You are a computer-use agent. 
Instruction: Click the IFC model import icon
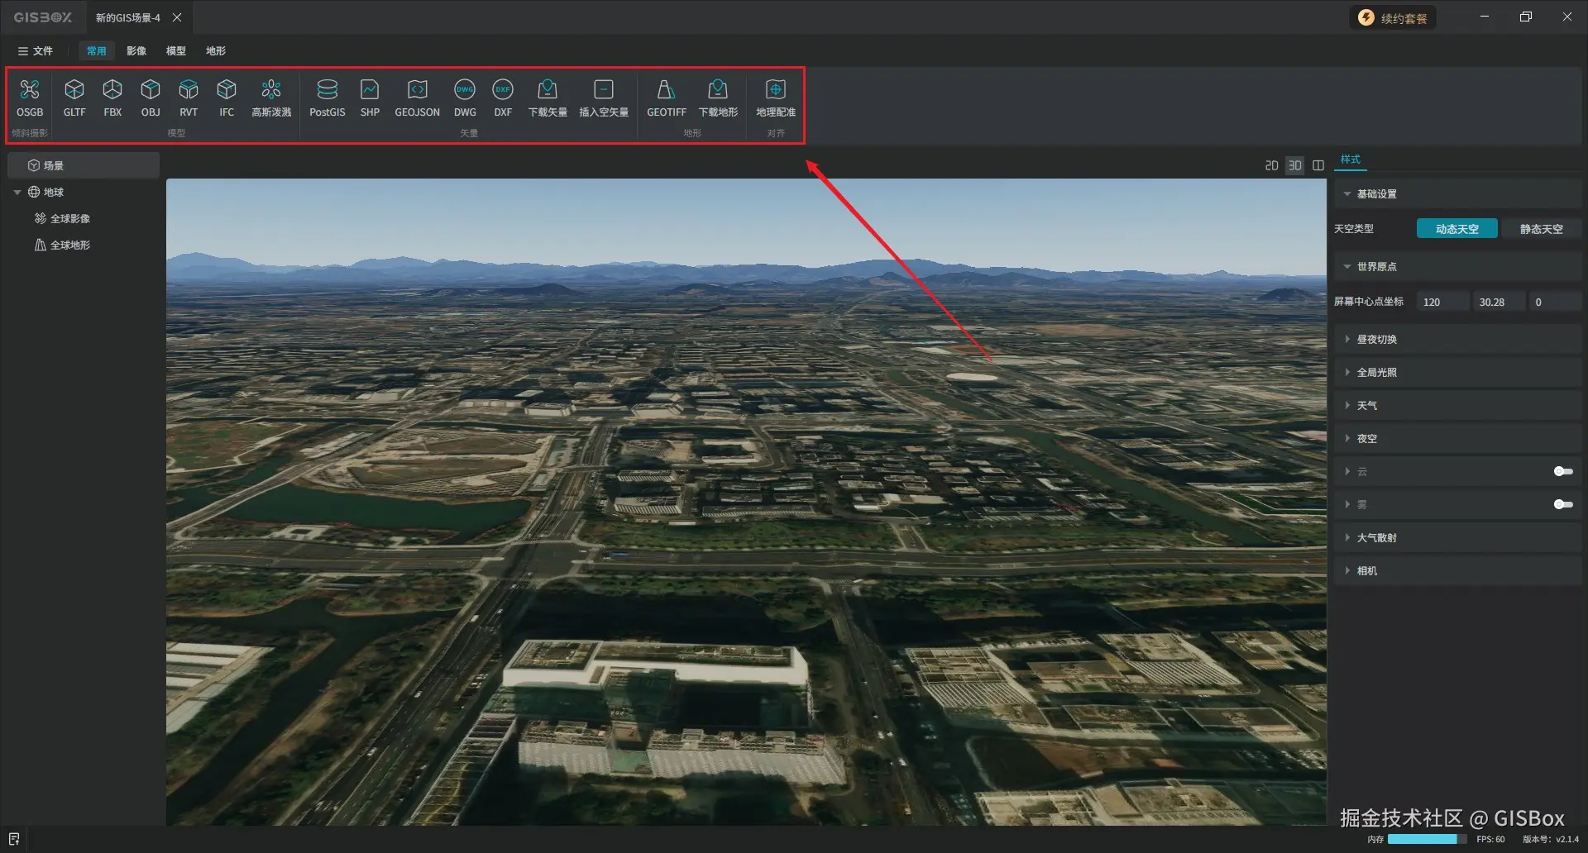pos(227,98)
